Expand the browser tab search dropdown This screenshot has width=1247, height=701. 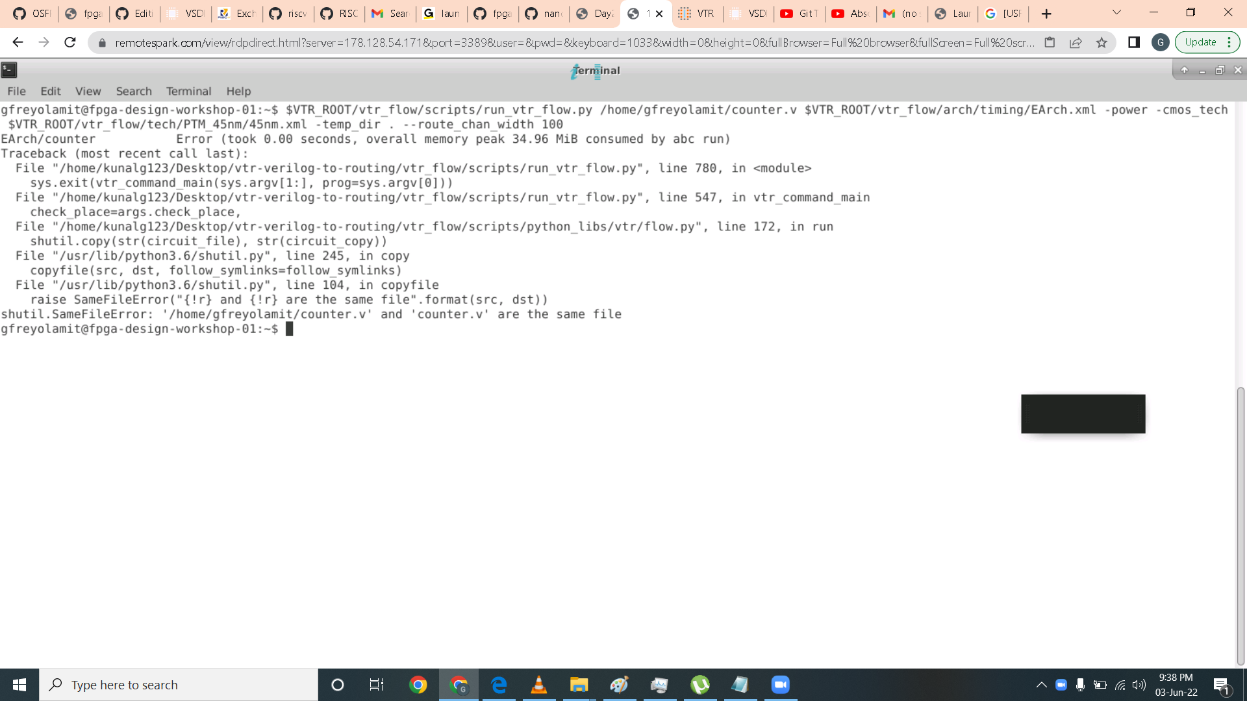[x=1116, y=13]
